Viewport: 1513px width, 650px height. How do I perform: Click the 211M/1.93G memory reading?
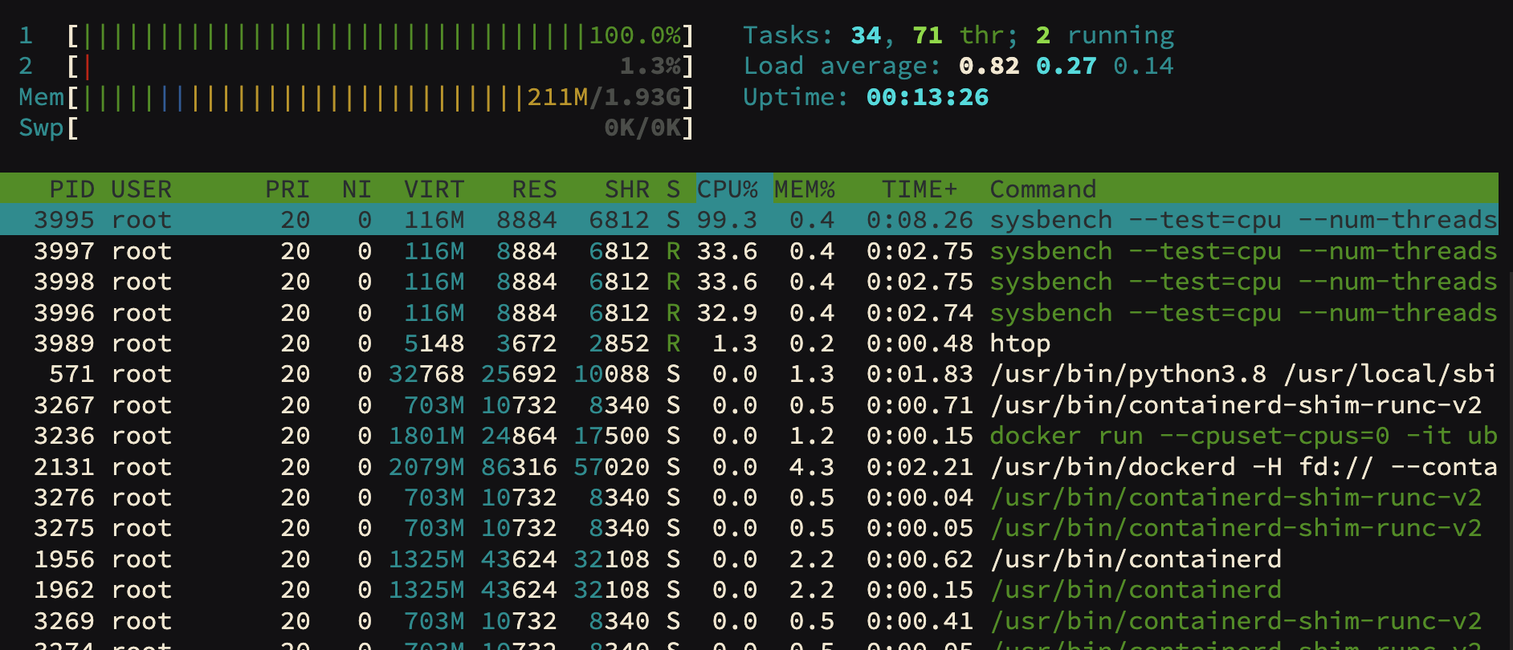[604, 97]
